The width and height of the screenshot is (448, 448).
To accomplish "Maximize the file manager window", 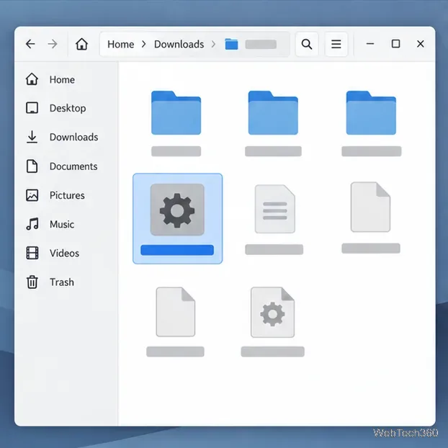I will (x=395, y=44).
